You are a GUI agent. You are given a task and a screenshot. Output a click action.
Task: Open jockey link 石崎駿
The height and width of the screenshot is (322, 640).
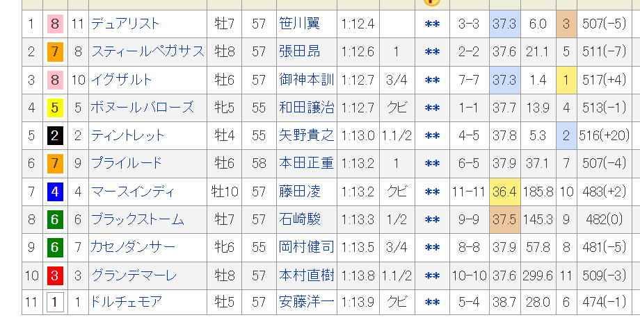(x=300, y=219)
